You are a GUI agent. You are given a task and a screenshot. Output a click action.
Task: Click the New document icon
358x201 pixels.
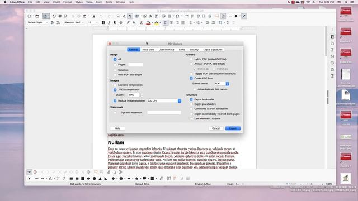click(x=29, y=16)
